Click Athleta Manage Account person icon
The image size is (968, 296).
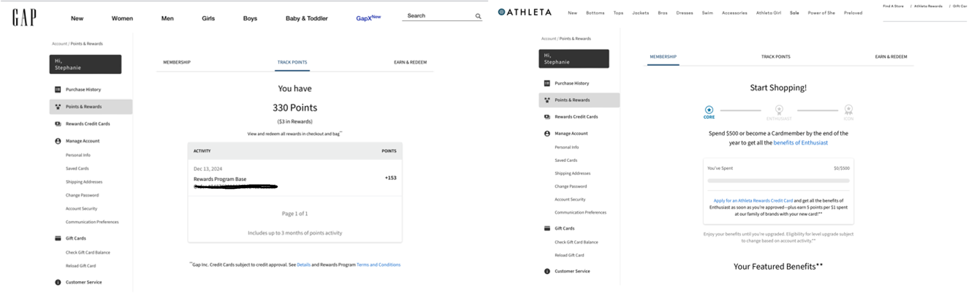(547, 133)
